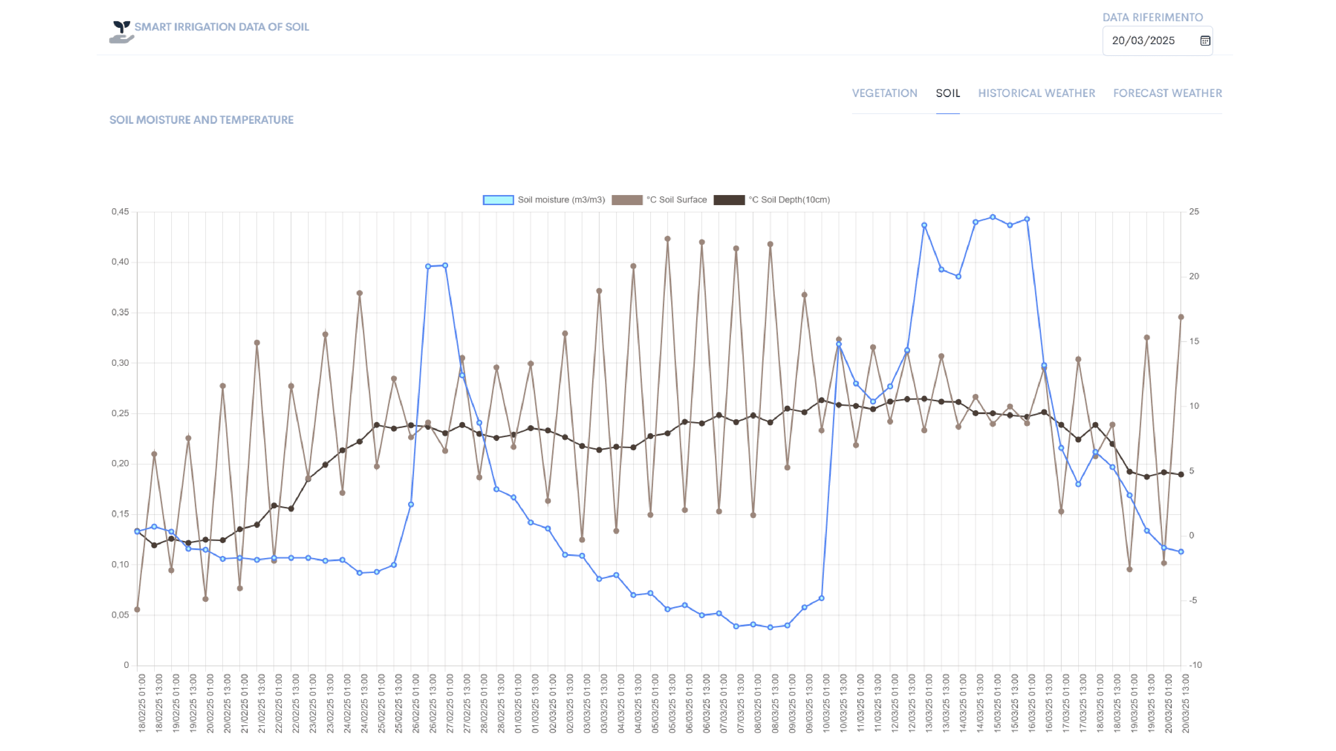Screen dimensions: 1336x751
Task: Switch to the VEGETATION tab
Action: click(x=884, y=93)
